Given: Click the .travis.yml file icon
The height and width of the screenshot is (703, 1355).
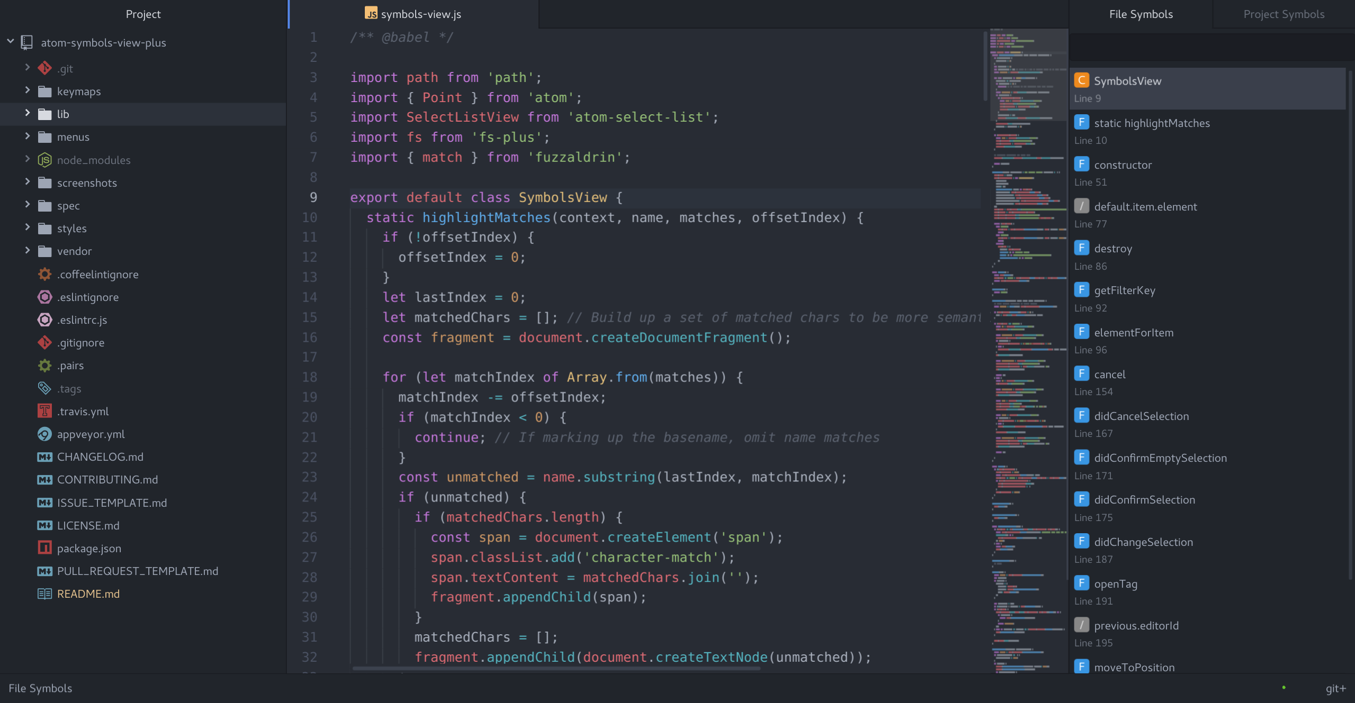Looking at the screenshot, I should pyautogui.click(x=45, y=411).
